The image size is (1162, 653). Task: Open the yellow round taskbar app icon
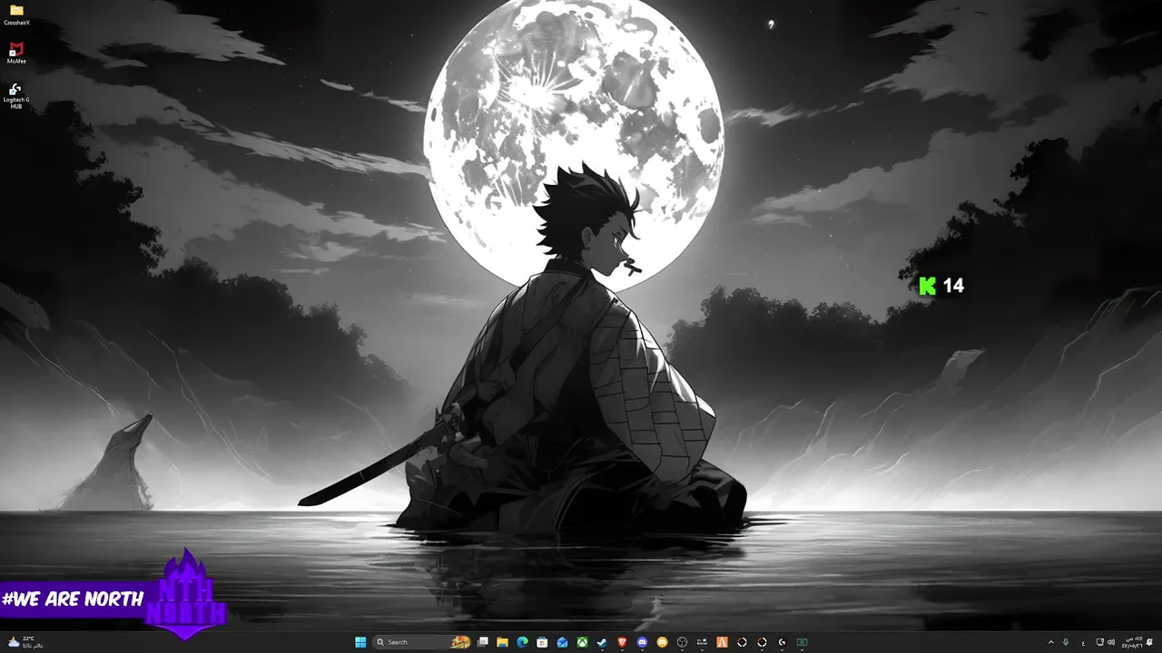(662, 642)
